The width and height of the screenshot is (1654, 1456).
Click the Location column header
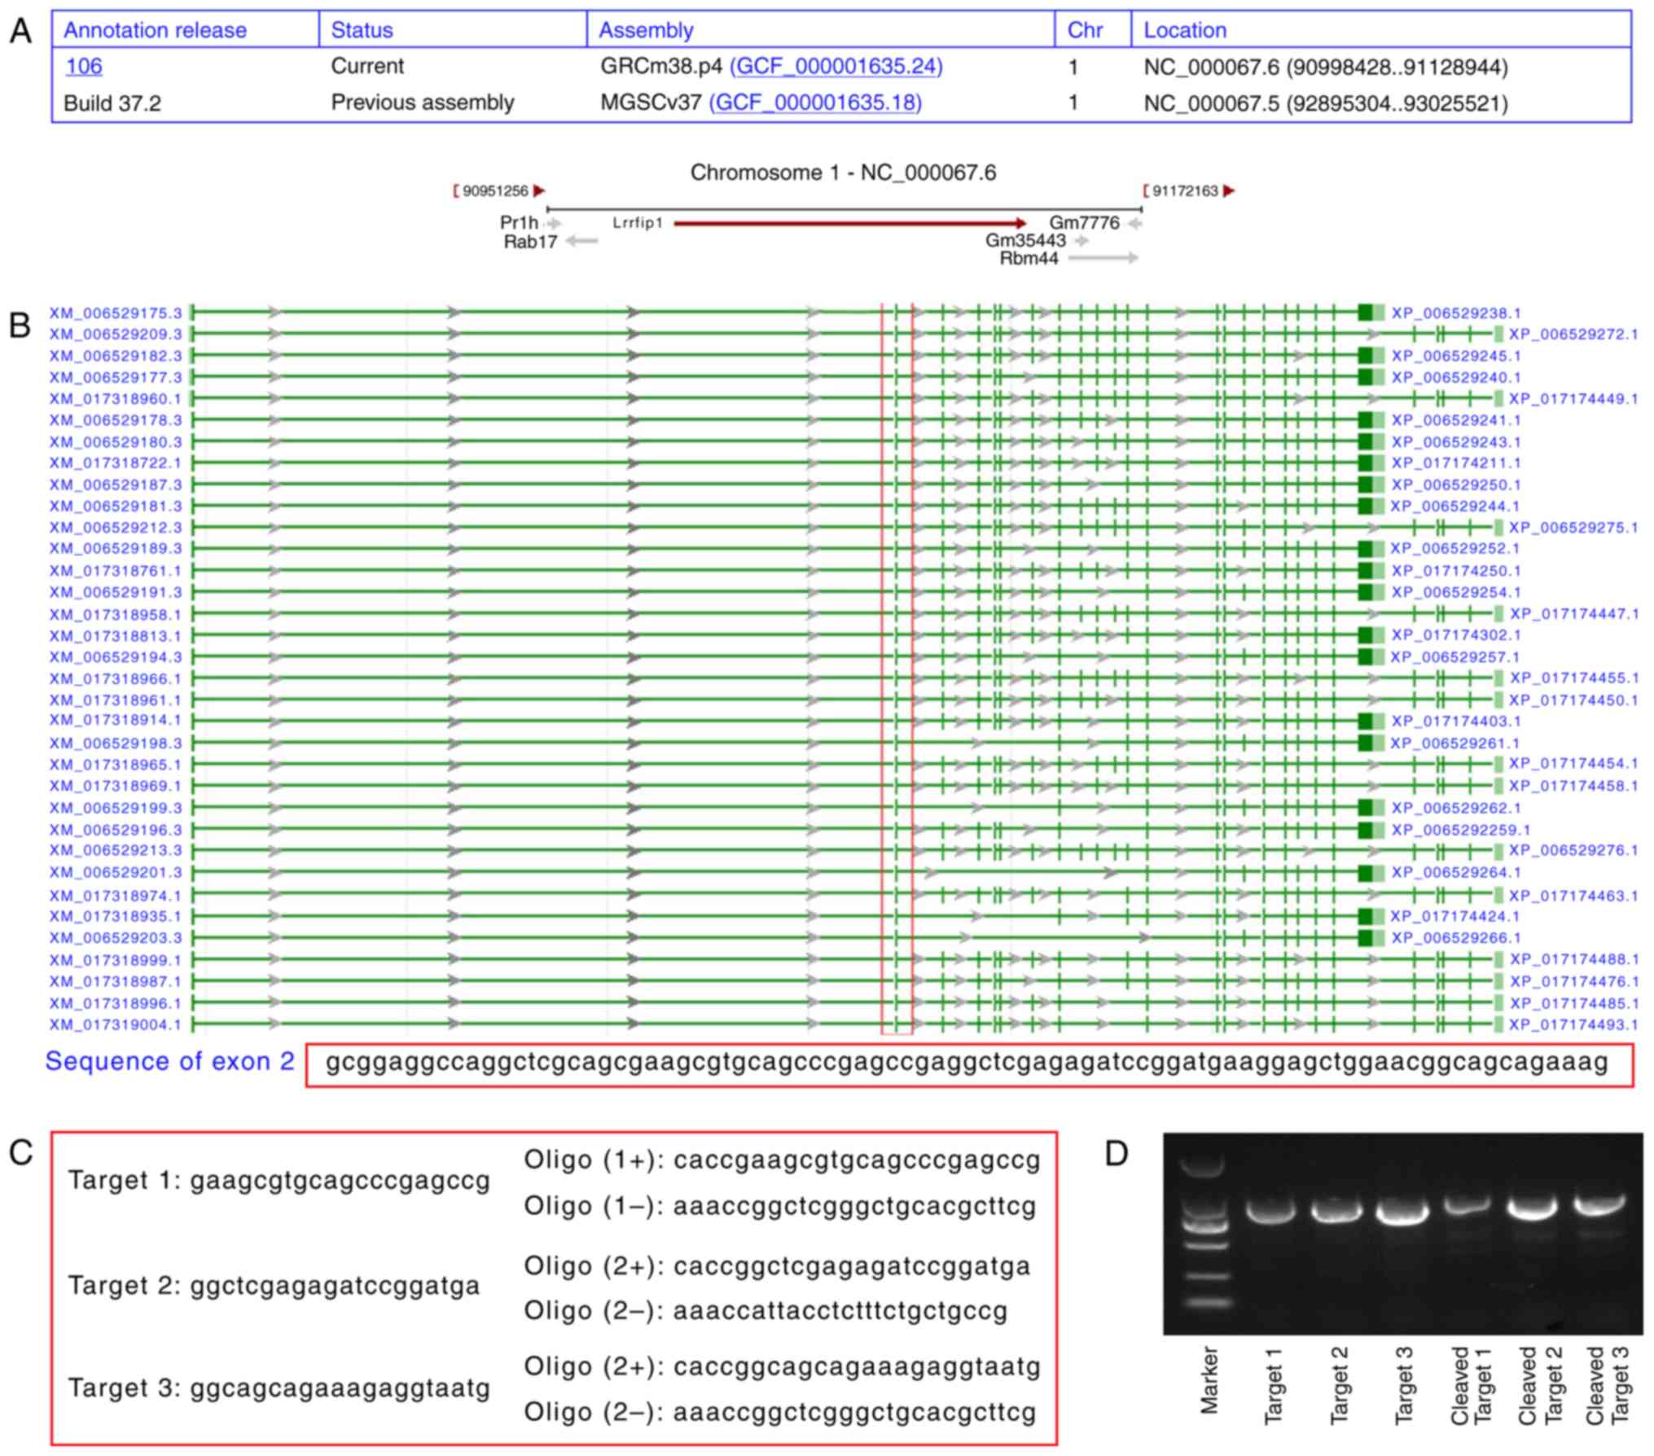click(x=1184, y=30)
